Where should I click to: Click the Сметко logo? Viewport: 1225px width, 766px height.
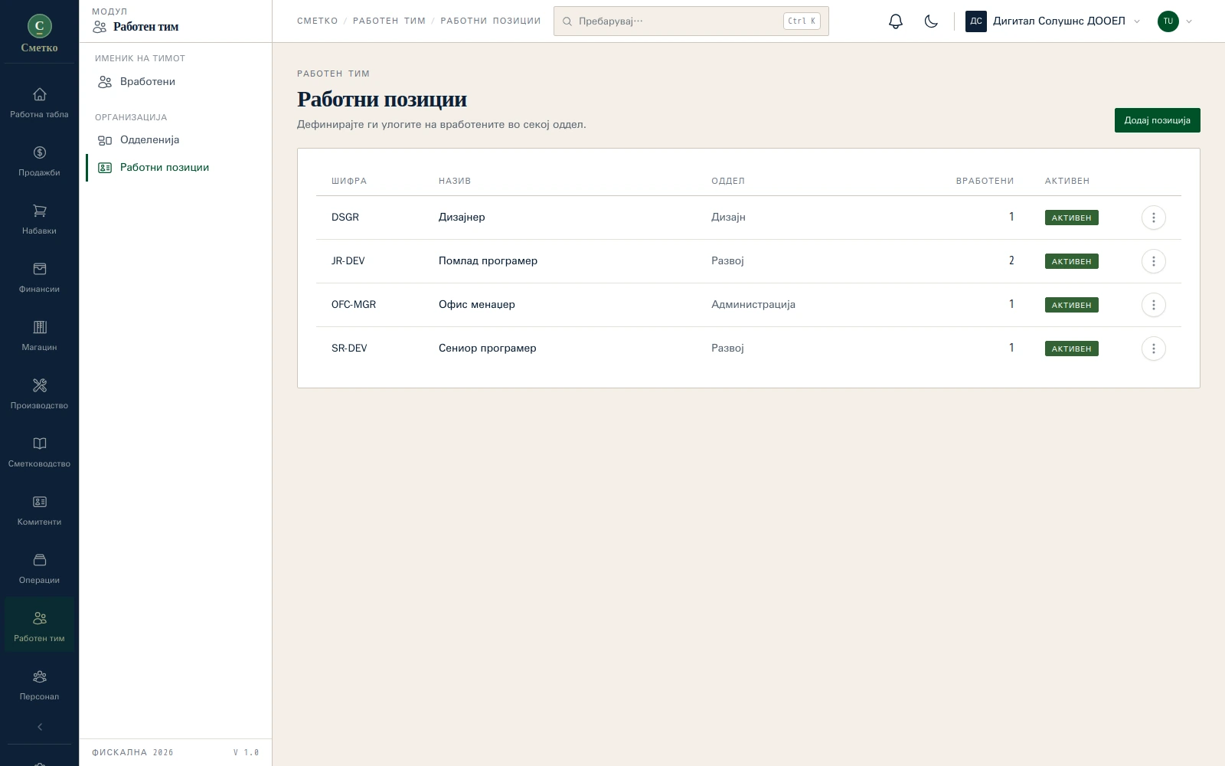pyautogui.click(x=39, y=34)
